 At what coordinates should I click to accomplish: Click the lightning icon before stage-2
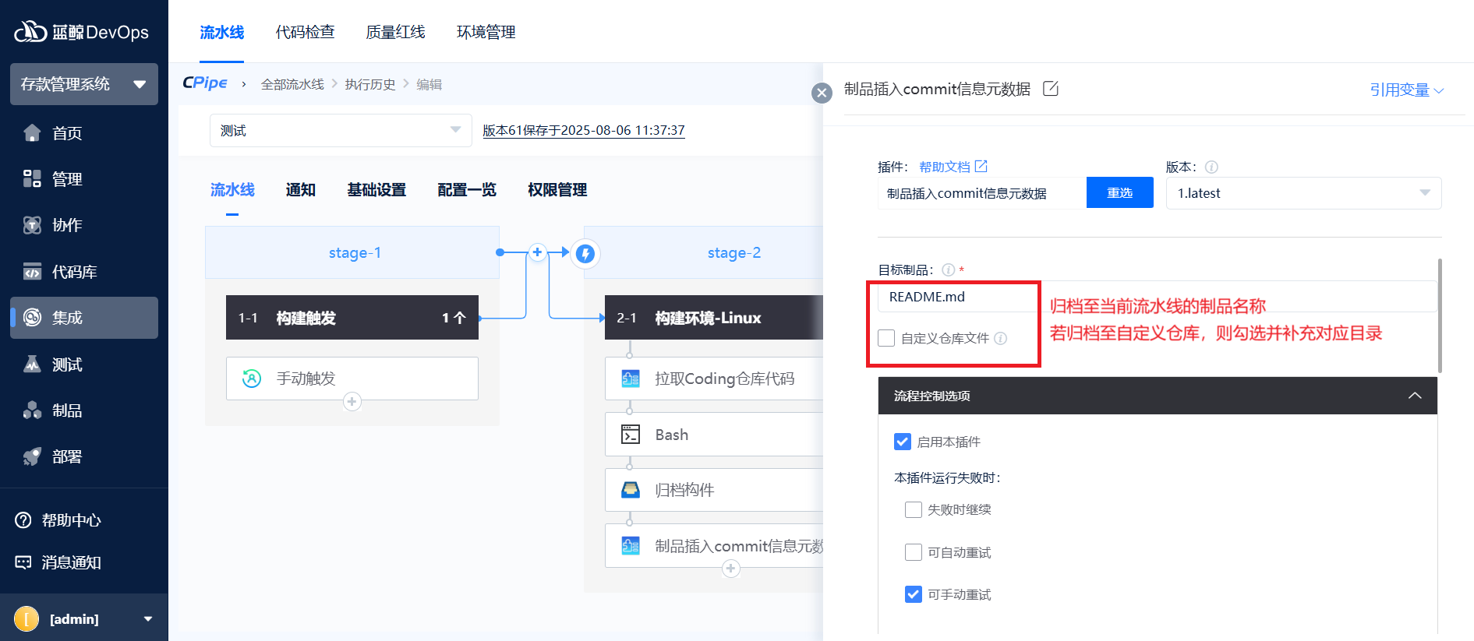click(x=585, y=253)
